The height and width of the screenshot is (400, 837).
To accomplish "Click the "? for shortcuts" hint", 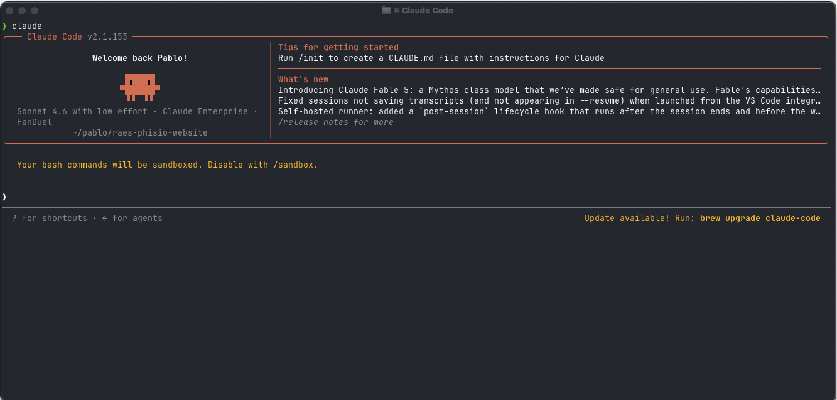I will point(50,219).
